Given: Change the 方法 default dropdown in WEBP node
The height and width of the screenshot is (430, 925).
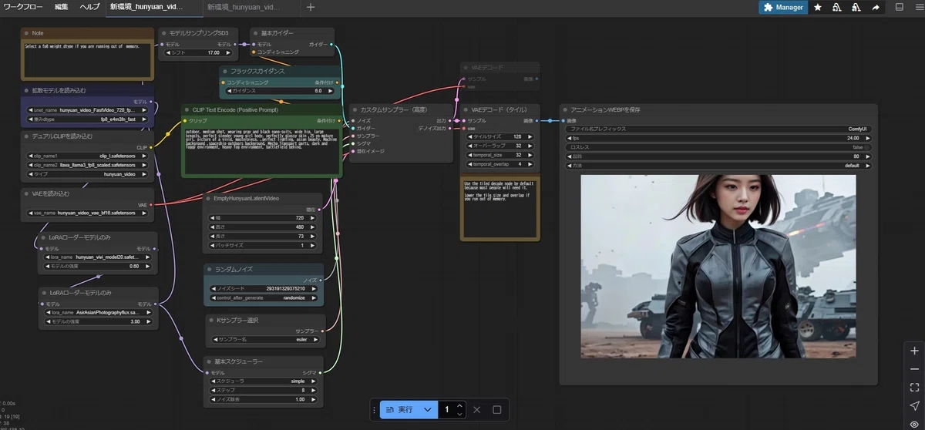Looking at the screenshot, I should point(718,166).
